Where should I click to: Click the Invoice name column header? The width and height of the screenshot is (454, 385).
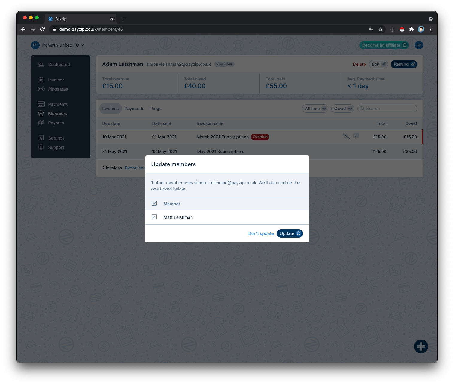pos(210,123)
